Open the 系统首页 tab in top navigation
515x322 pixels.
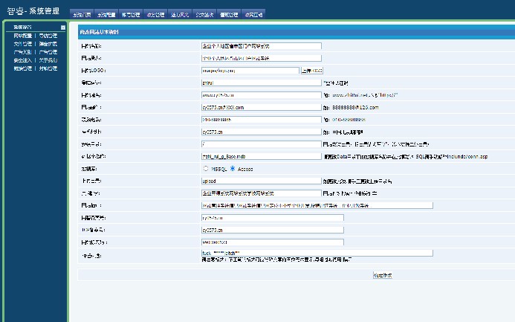pyautogui.click(x=82, y=14)
